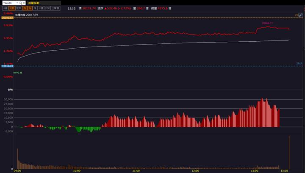The height and width of the screenshot is (173, 305).
Task: Switch to the CDP tab
Action: click(47, 8)
